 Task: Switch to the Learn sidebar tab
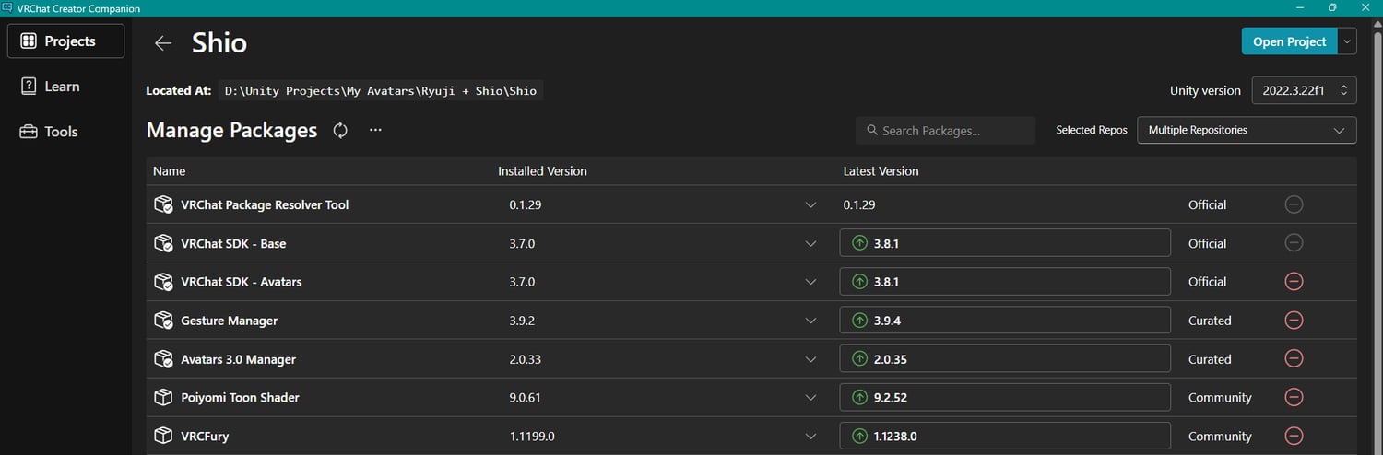(62, 87)
